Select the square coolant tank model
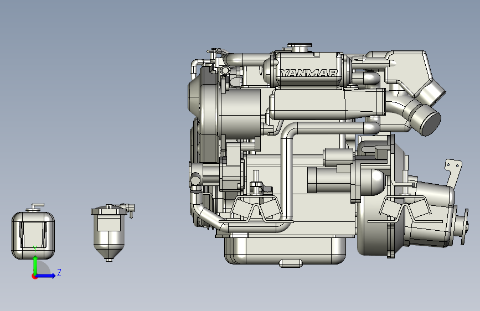480x311 pixels. pos(33,232)
